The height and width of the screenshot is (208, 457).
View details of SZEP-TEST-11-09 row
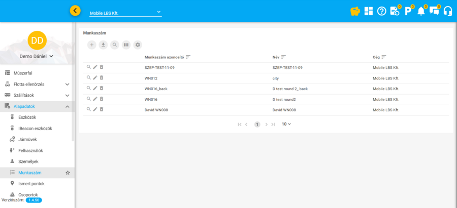89,67
